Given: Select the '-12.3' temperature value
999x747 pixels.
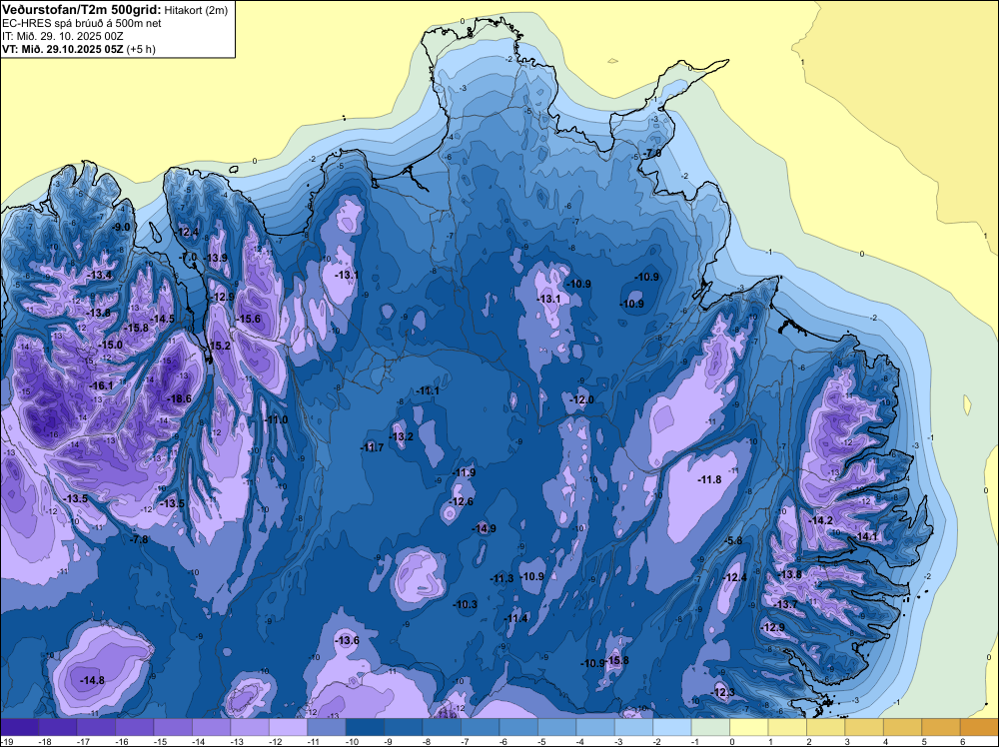Looking at the screenshot, I should 722,693.
